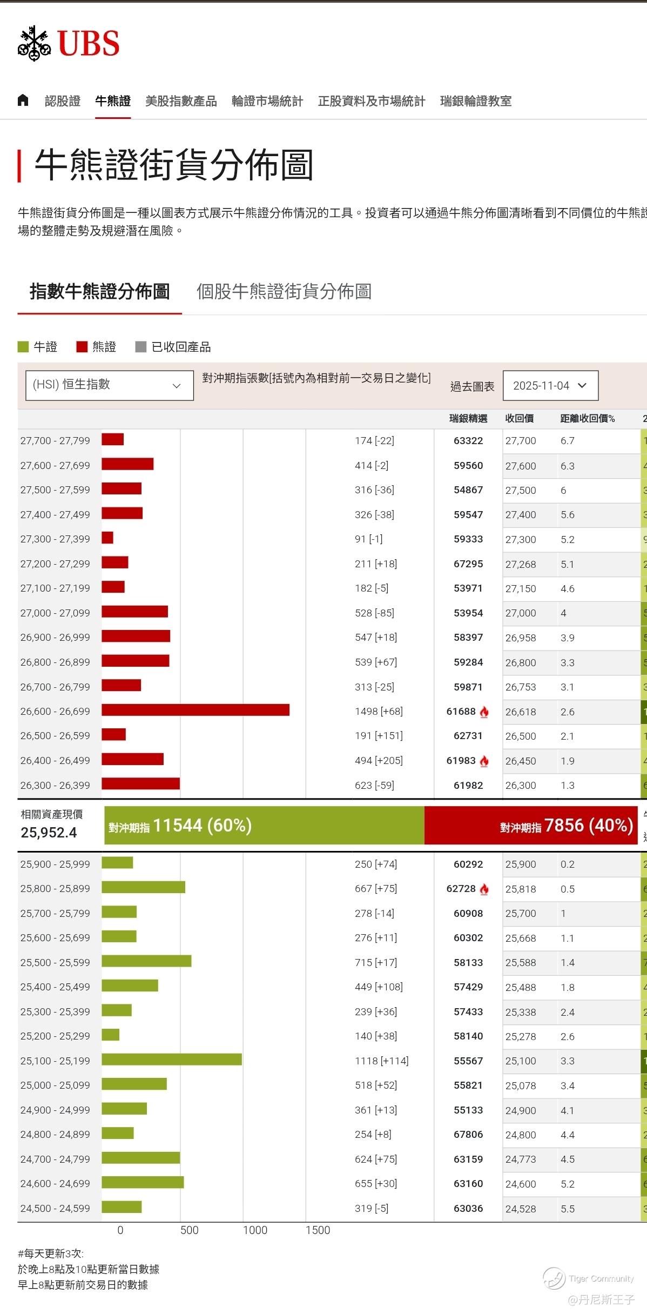647x1314 pixels.
Task: Click call price 26,618
Action: [x=521, y=712]
